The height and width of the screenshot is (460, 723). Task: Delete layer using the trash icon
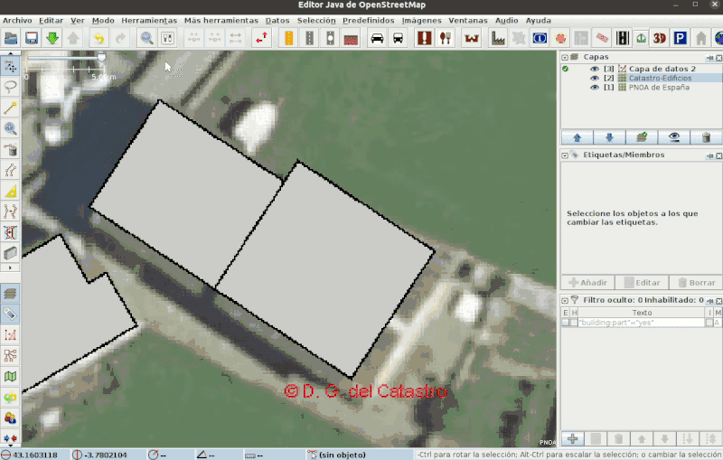coord(706,137)
